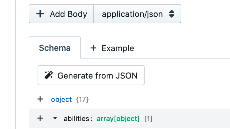Click the Generate from JSON button
The image size is (230, 129).
(x=91, y=75)
